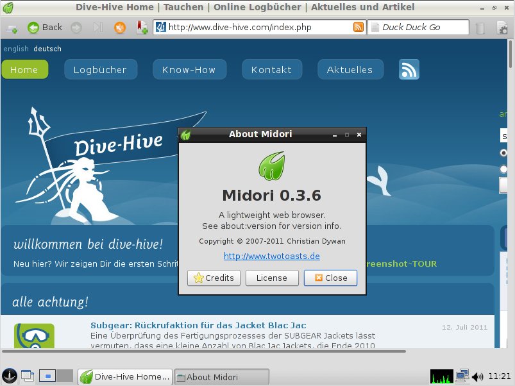This screenshot has width=515, height=386.
Task: Add bookmark using the bookmark icon
Action: pos(142,28)
